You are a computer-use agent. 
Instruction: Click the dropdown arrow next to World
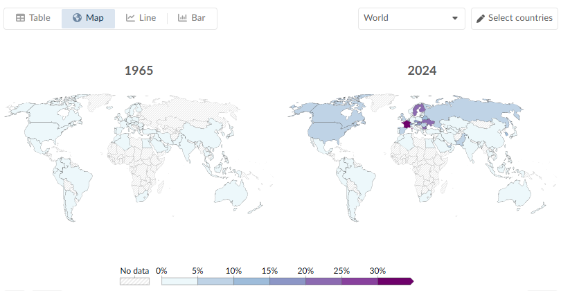coord(455,18)
